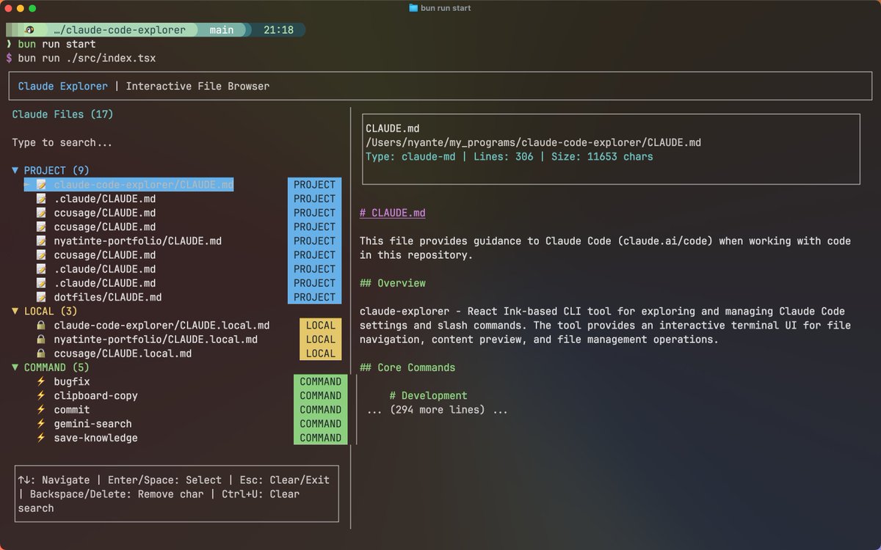Click the lightning icon beside clipboard-copy
This screenshot has height=550, width=881.
pos(41,395)
